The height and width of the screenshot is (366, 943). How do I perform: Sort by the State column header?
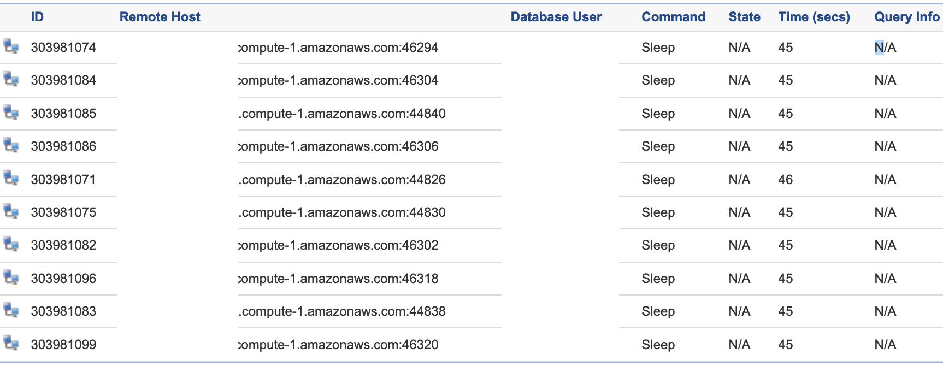pos(744,17)
